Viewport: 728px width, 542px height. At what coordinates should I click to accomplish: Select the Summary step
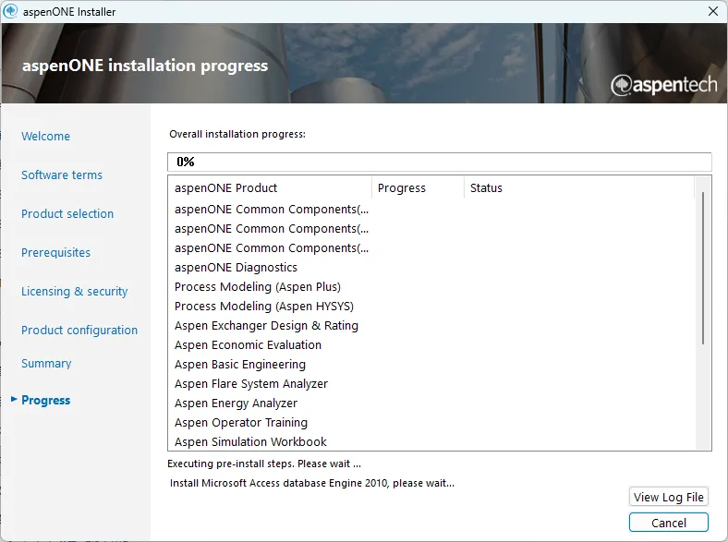click(x=46, y=363)
